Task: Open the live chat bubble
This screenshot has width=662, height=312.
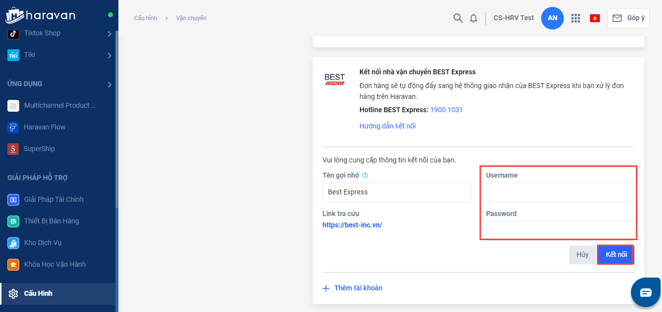Action: [x=646, y=293]
